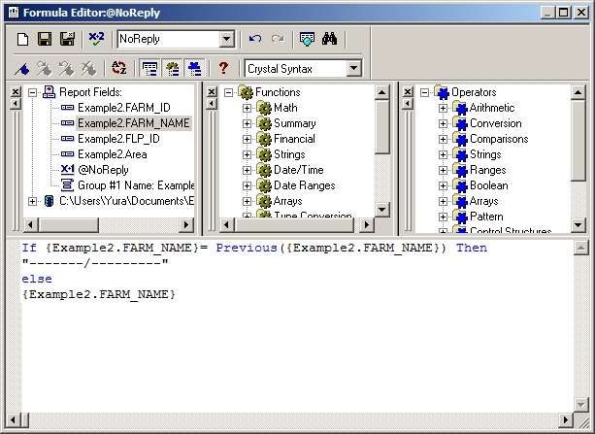Click the Redo arrow icon
Image resolution: width=595 pixels, height=434 pixels.
278,39
